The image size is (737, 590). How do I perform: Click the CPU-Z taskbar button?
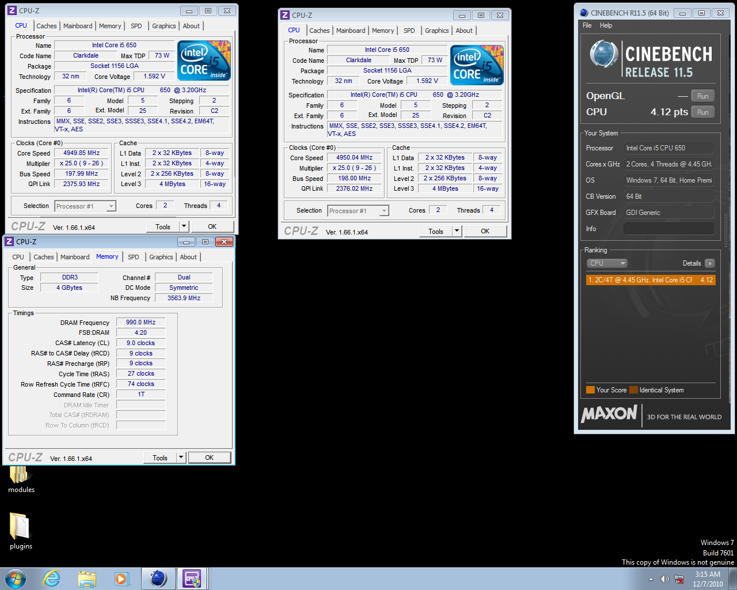tap(192, 578)
